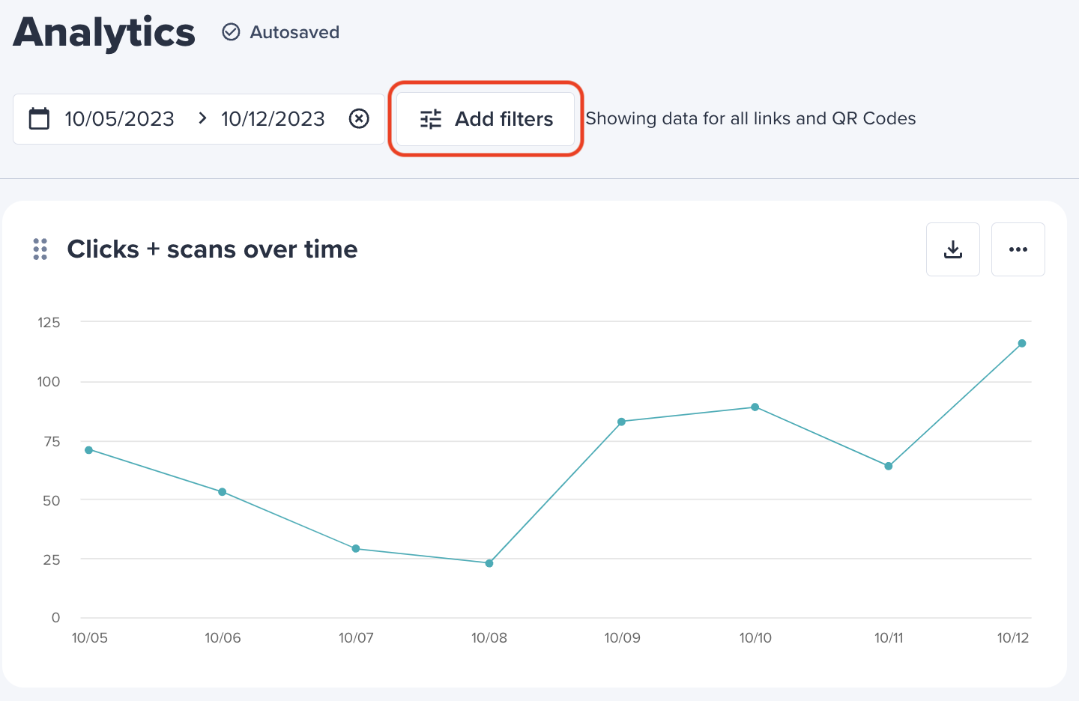The height and width of the screenshot is (701, 1079).
Task: Expand chart options via the three-dot menu
Action: tap(1018, 249)
